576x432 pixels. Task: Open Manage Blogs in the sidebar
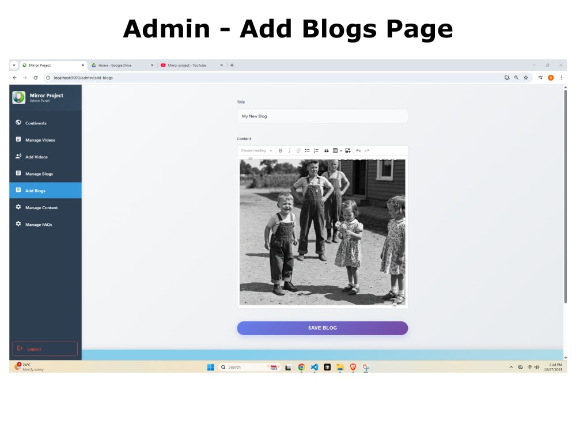click(46, 174)
